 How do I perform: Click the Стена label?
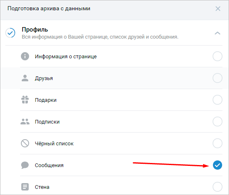[42, 187]
